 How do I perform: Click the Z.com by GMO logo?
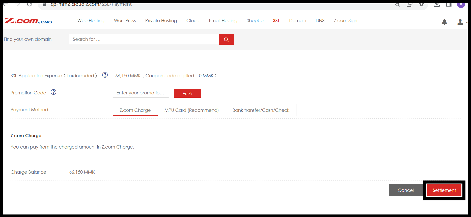[x=28, y=21]
